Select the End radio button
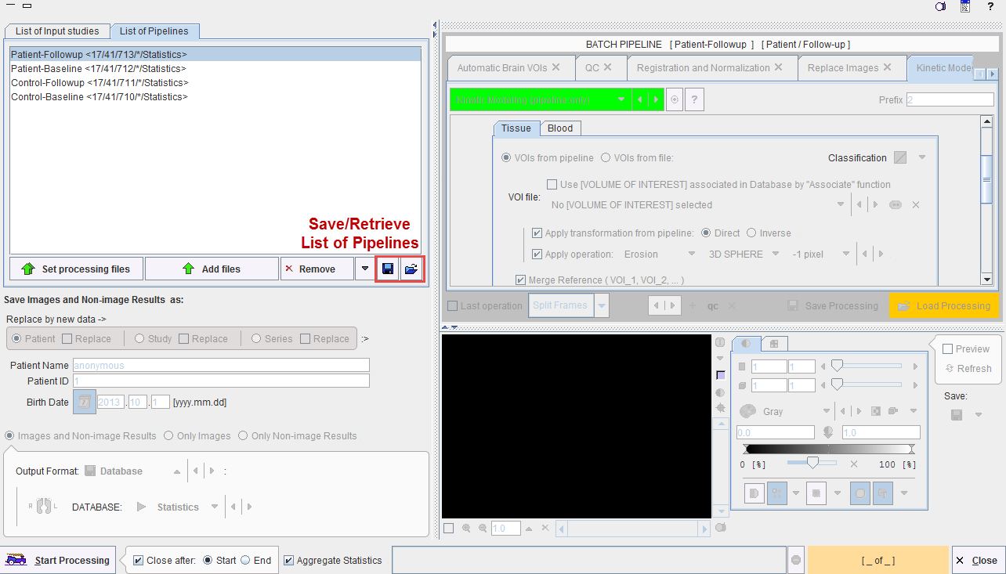The height and width of the screenshot is (574, 1006). tap(245, 561)
